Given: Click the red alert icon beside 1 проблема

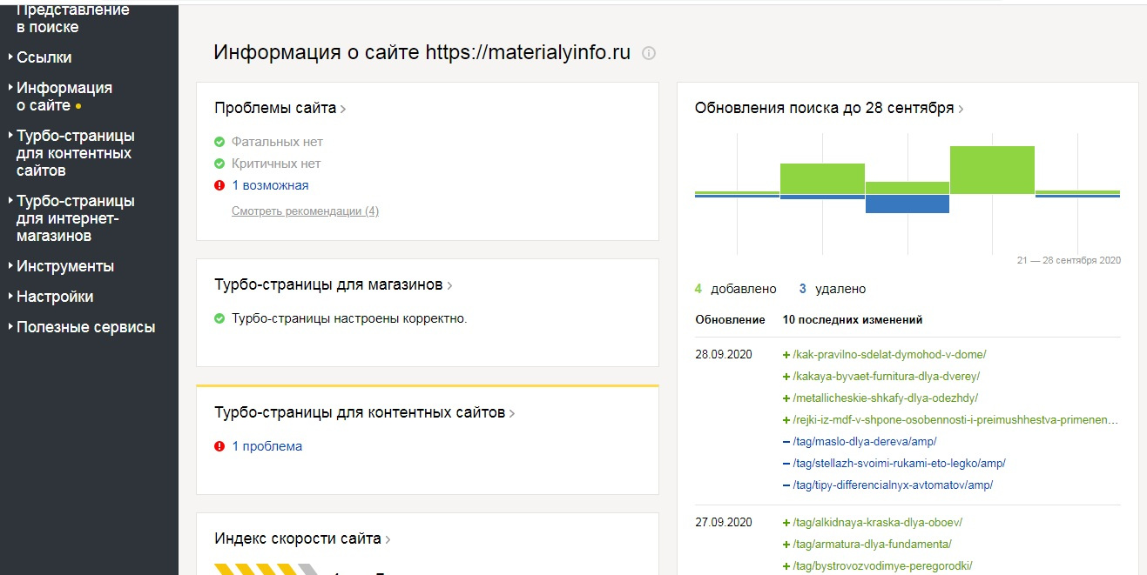Looking at the screenshot, I should (x=219, y=446).
